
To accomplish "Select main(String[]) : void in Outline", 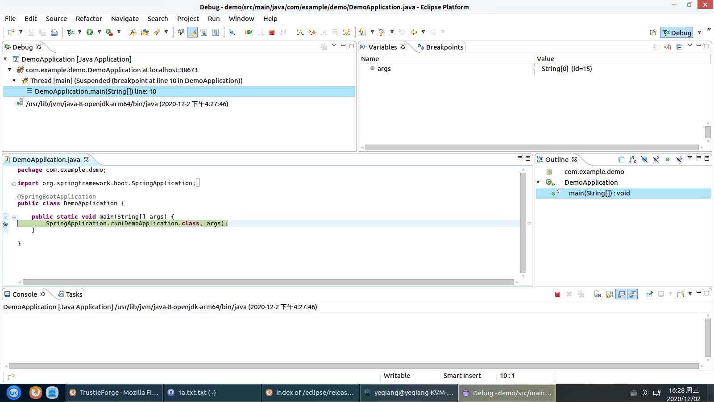I will point(623,193).
